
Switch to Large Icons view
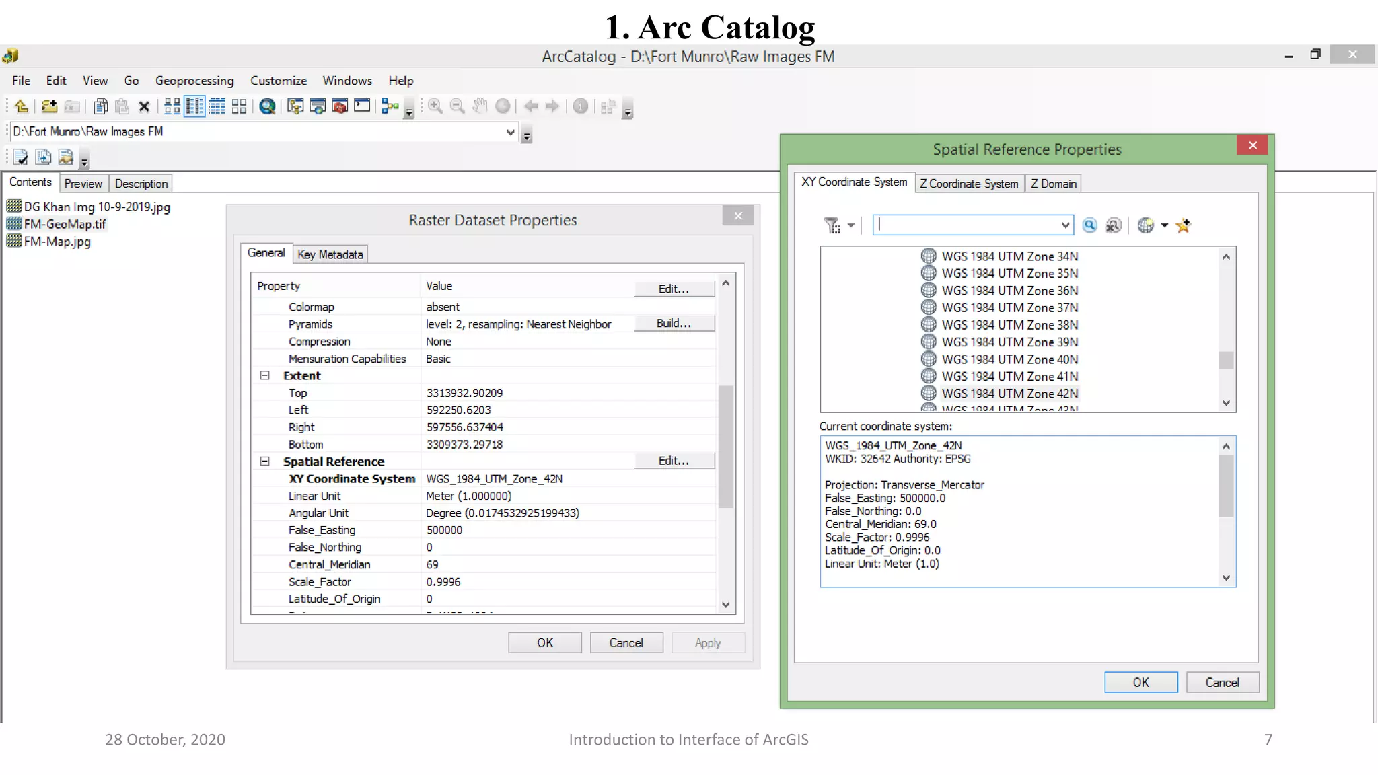pyautogui.click(x=172, y=106)
